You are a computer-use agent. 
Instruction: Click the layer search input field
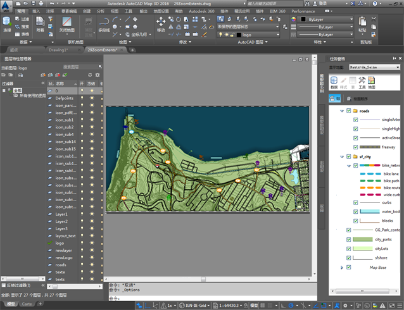coord(79,66)
